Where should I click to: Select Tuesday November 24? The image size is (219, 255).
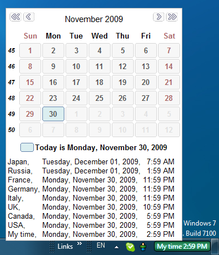pyautogui.click(x=76, y=98)
